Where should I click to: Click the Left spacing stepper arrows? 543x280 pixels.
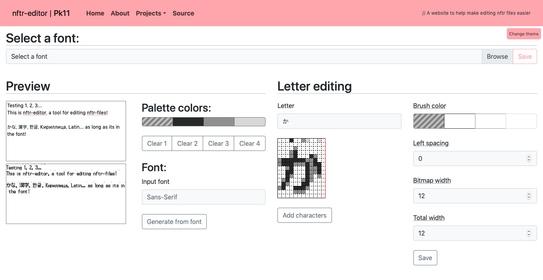pyautogui.click(x=529, y=158)
